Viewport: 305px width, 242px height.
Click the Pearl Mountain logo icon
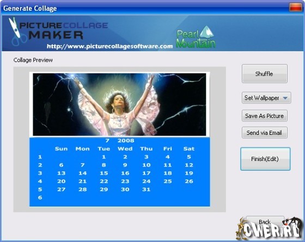click(207, 32)
